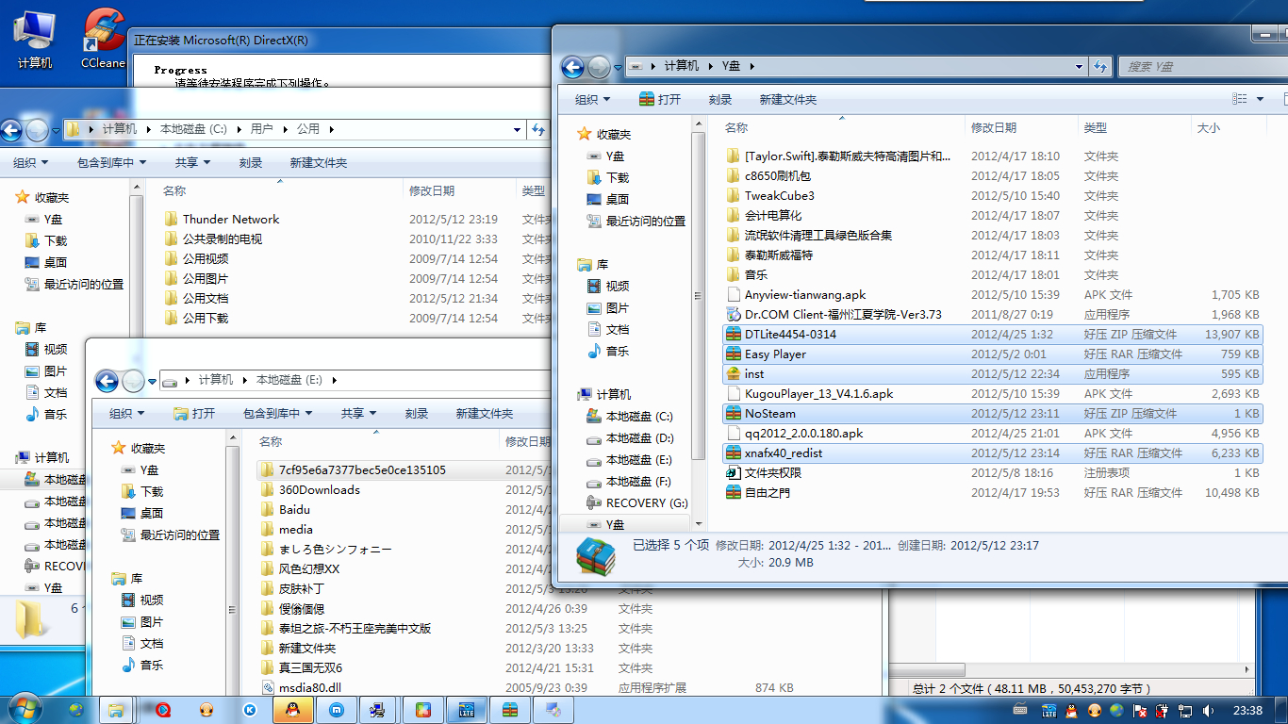
Task: Open the 计算机 desktop icon
Action: 35,38
